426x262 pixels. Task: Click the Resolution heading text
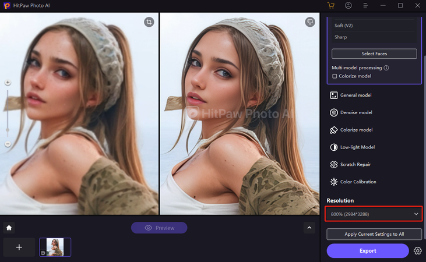340,201
